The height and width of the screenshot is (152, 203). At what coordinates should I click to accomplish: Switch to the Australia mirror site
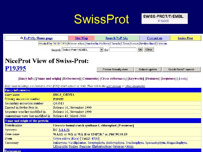point(92,44)
